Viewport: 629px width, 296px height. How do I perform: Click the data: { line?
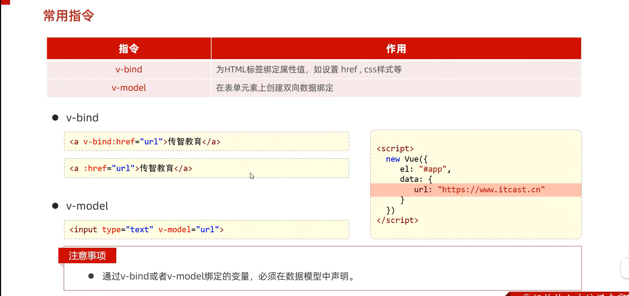point(416,179)
